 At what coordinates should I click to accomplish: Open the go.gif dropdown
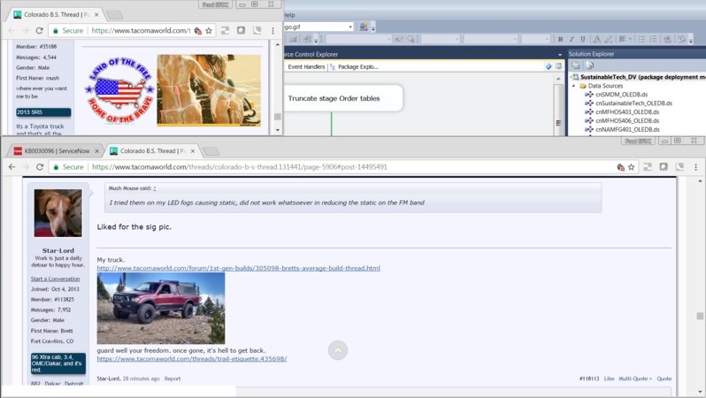coord(350,27)
